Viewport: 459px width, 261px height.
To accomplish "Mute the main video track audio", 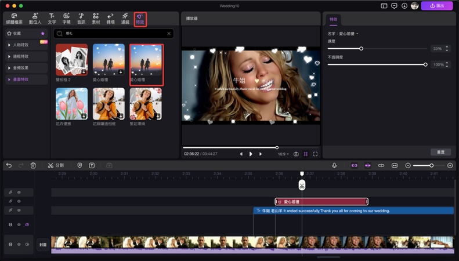I will (27, 244).
